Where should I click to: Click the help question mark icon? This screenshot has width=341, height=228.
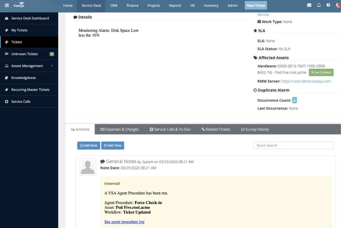tap(328, 5)
